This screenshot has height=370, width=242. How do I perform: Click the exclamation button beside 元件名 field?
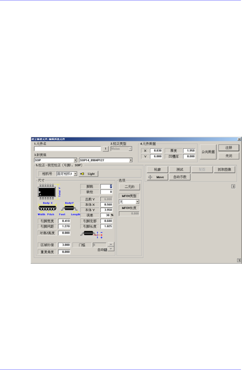pos(106,149)
